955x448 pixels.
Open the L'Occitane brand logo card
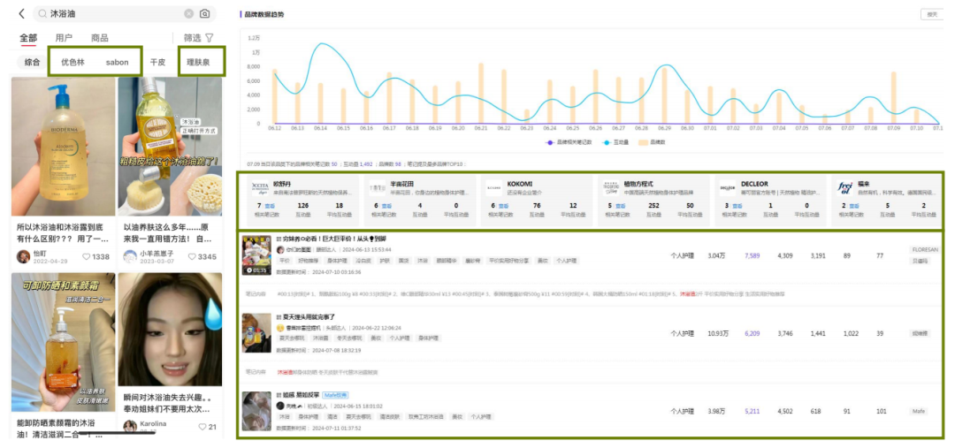click(261, 189)
